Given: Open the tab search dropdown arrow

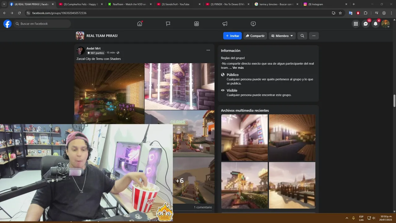Looking at the screenshot, I should [4, 4].
